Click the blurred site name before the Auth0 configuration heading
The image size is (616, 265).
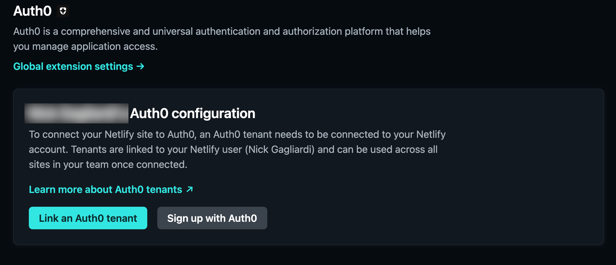(x=76, y=113)
